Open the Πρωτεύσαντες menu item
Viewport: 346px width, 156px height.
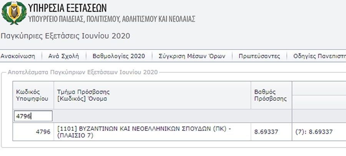(x=259, y=56)
